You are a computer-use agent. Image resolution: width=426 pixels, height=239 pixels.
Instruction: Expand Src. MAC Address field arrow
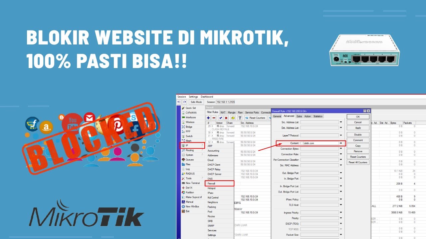click(341, 165)
